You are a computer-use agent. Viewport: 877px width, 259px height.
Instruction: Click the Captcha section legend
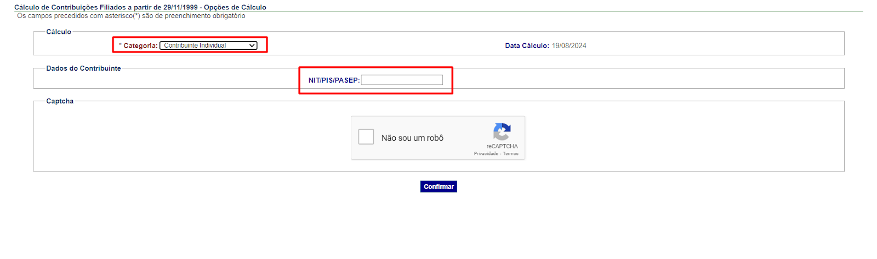[60, 101]
